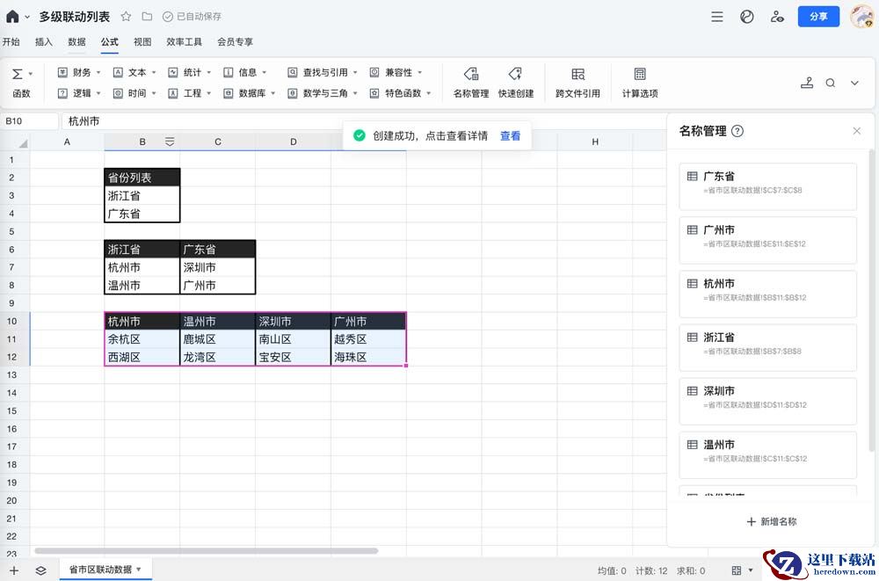Click the blue 分享 button
This screenshot has width=879, height=581.
tap(818, 17)
